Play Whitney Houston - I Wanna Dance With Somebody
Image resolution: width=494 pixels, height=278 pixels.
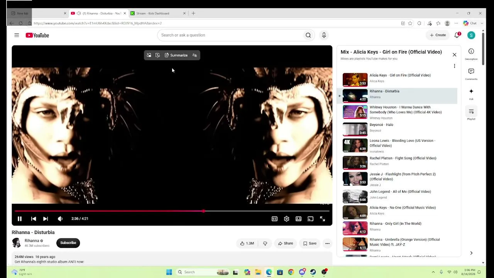(398, 112)
